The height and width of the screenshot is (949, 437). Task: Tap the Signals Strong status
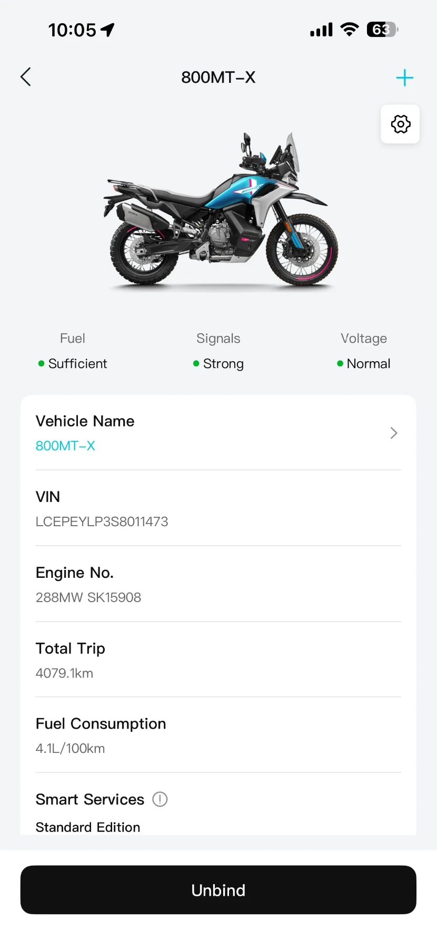223,364
